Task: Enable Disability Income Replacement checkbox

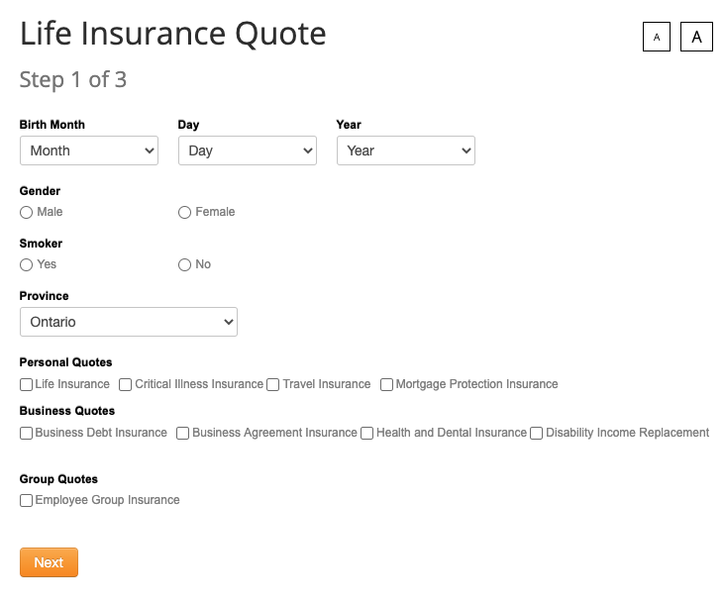Action: point(537,434)
